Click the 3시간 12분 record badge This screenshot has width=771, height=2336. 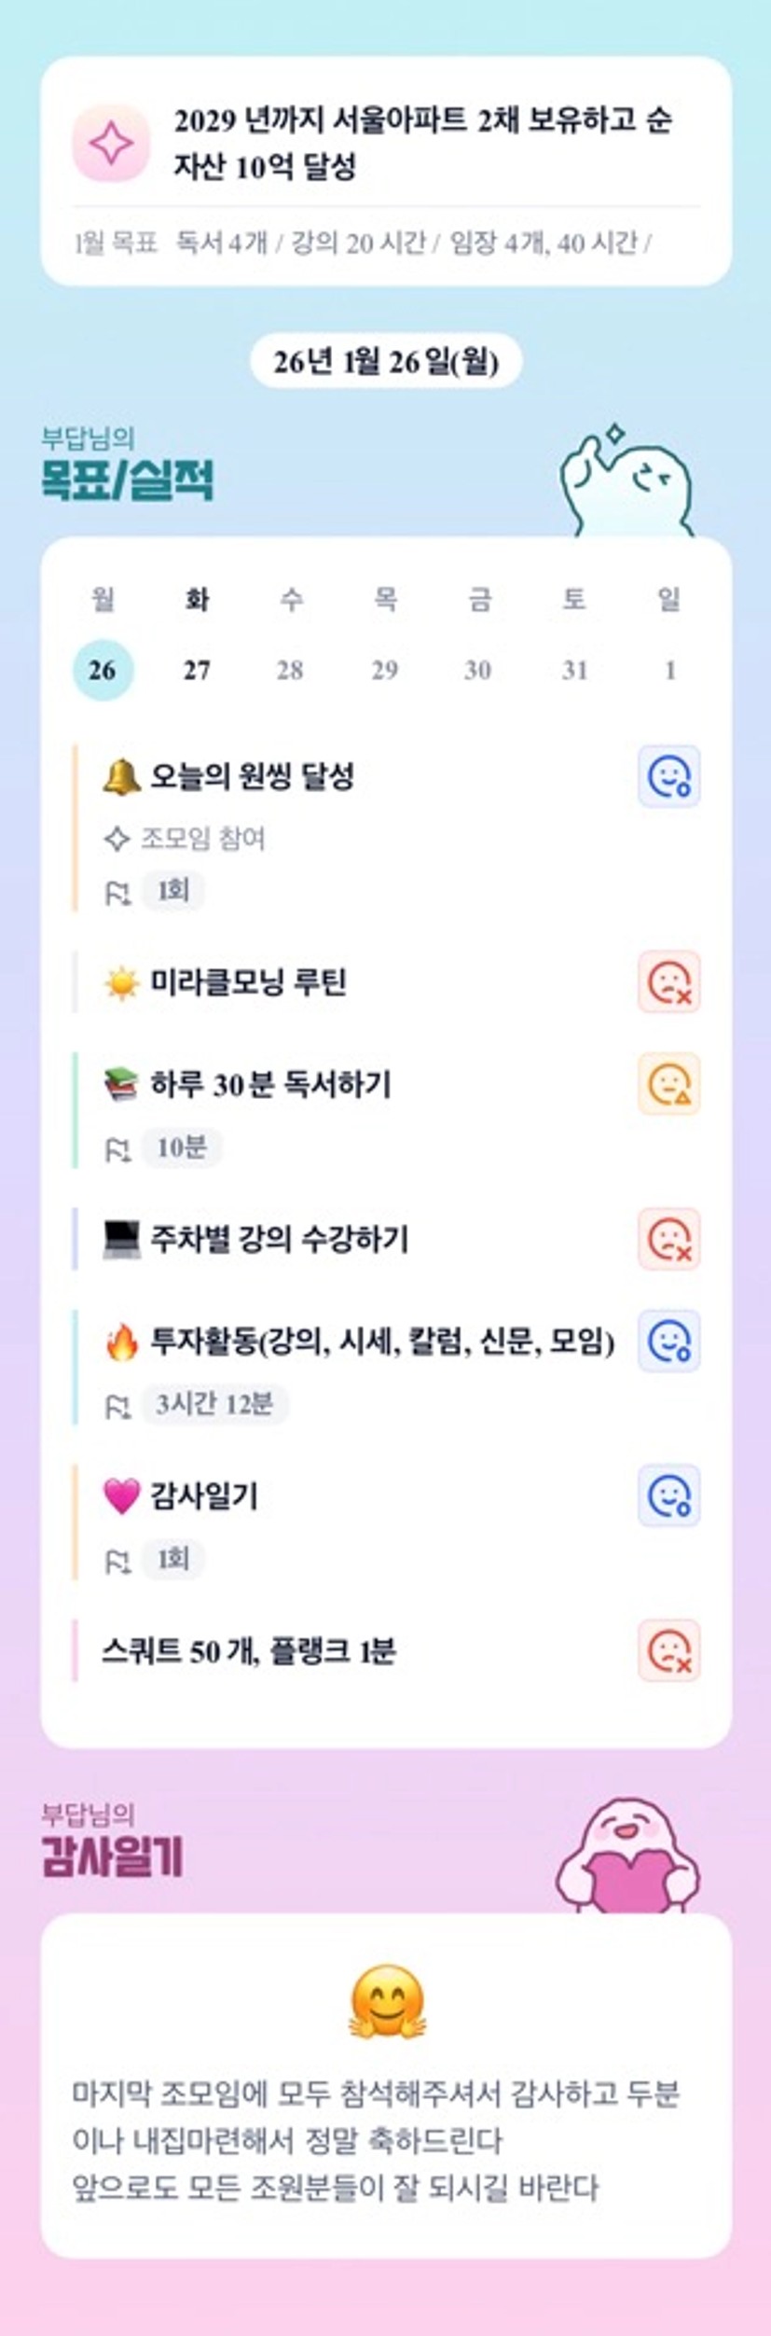(214, 1404)
